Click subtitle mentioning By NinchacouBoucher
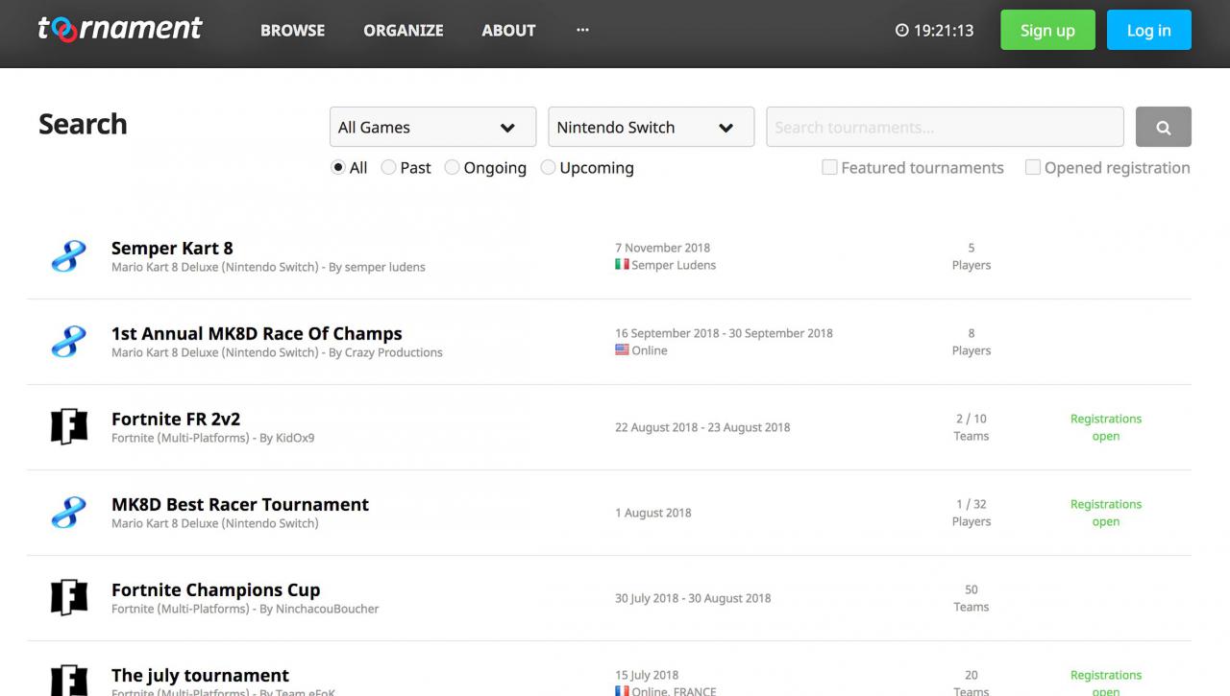1230x696 pixels. coord(245,609)
